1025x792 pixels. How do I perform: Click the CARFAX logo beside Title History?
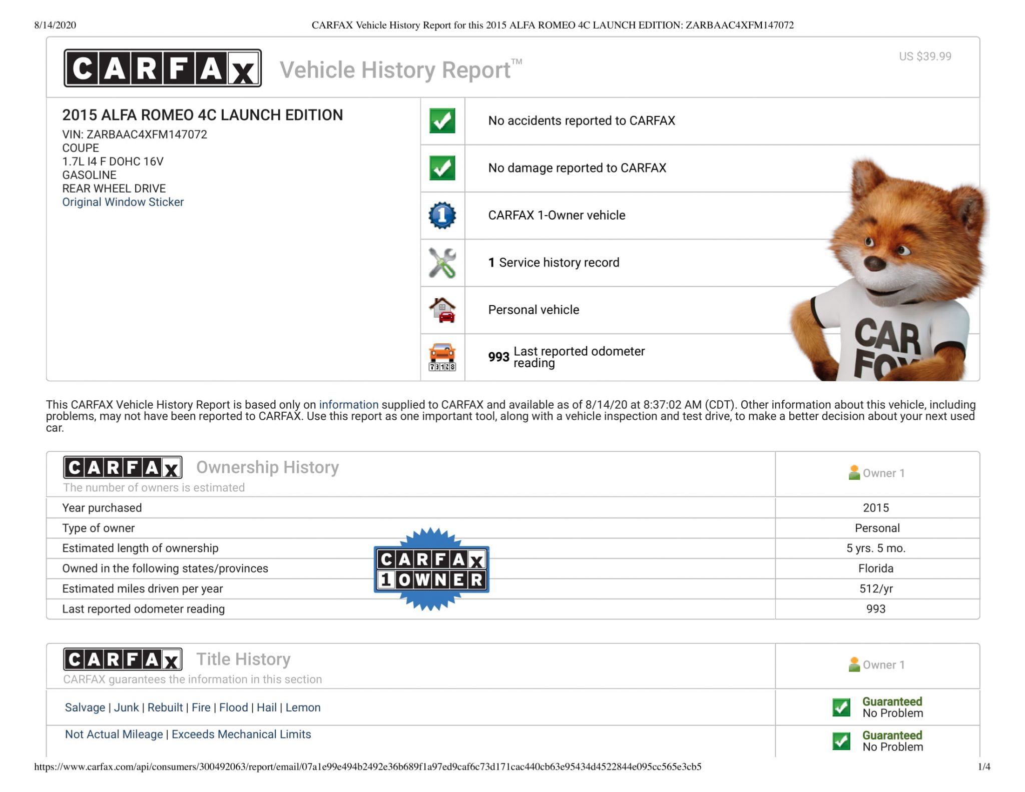click(x=123, y=659)
